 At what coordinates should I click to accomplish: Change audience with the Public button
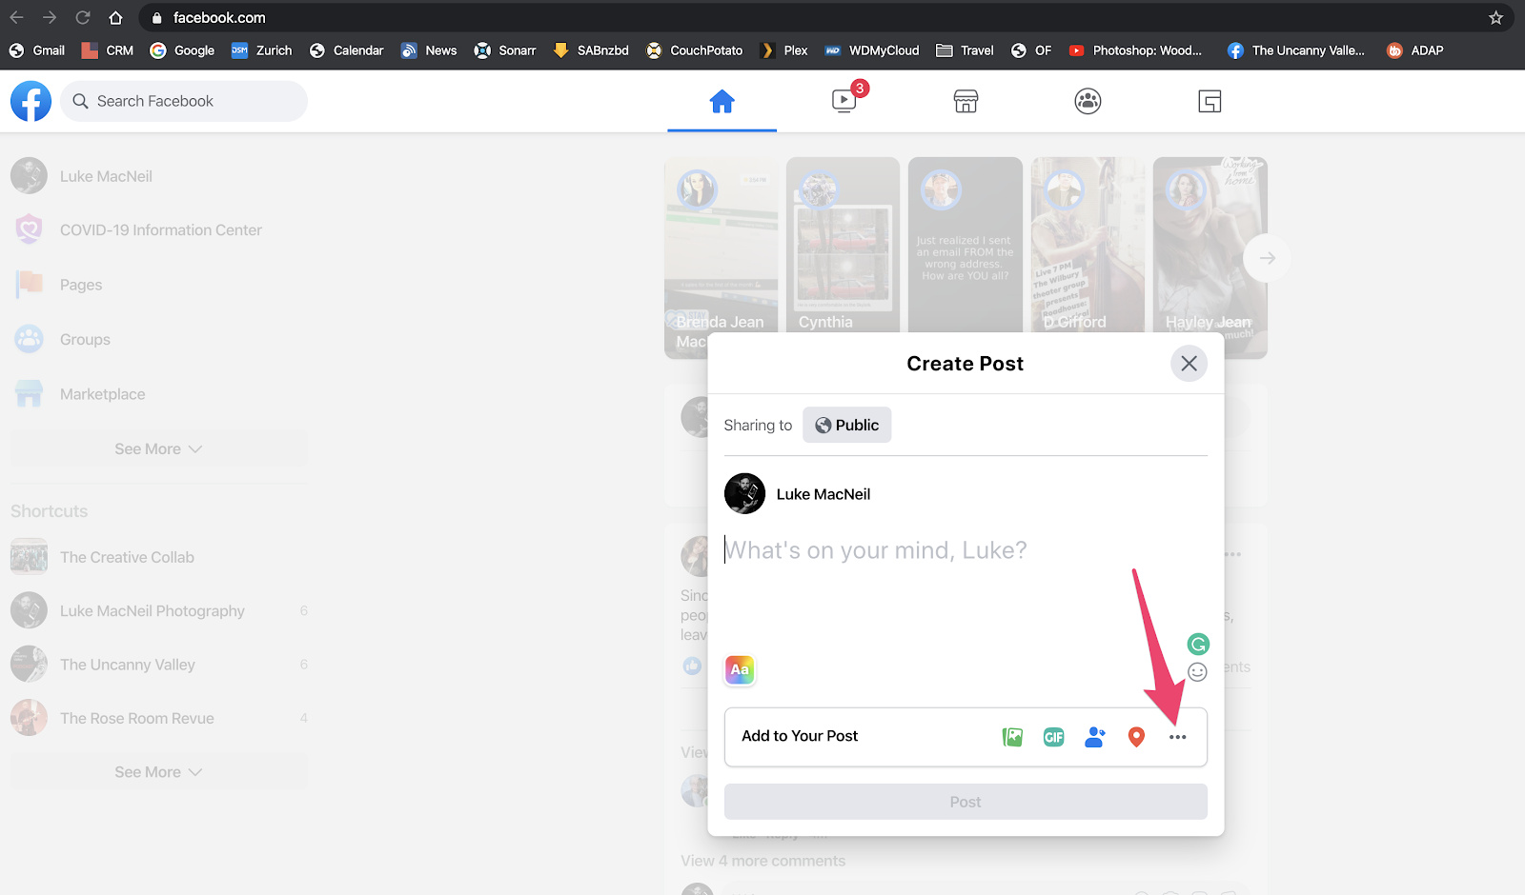tap(846, 426)
